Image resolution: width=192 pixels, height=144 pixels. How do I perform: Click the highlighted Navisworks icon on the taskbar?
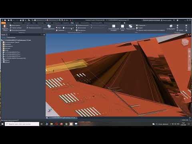[71, 124]
